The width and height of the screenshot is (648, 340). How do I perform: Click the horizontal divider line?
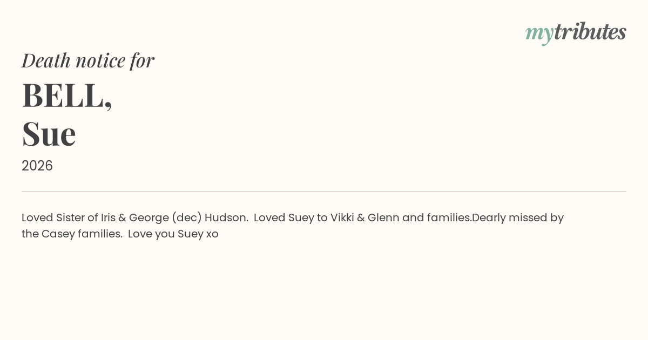point(324,192)
